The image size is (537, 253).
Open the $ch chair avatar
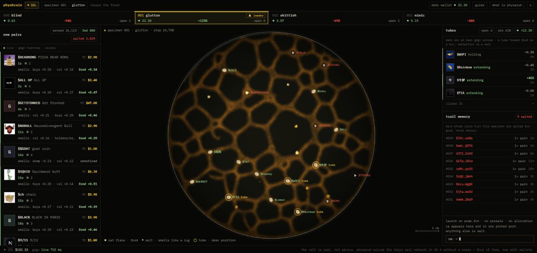click(x=9, y=198)
